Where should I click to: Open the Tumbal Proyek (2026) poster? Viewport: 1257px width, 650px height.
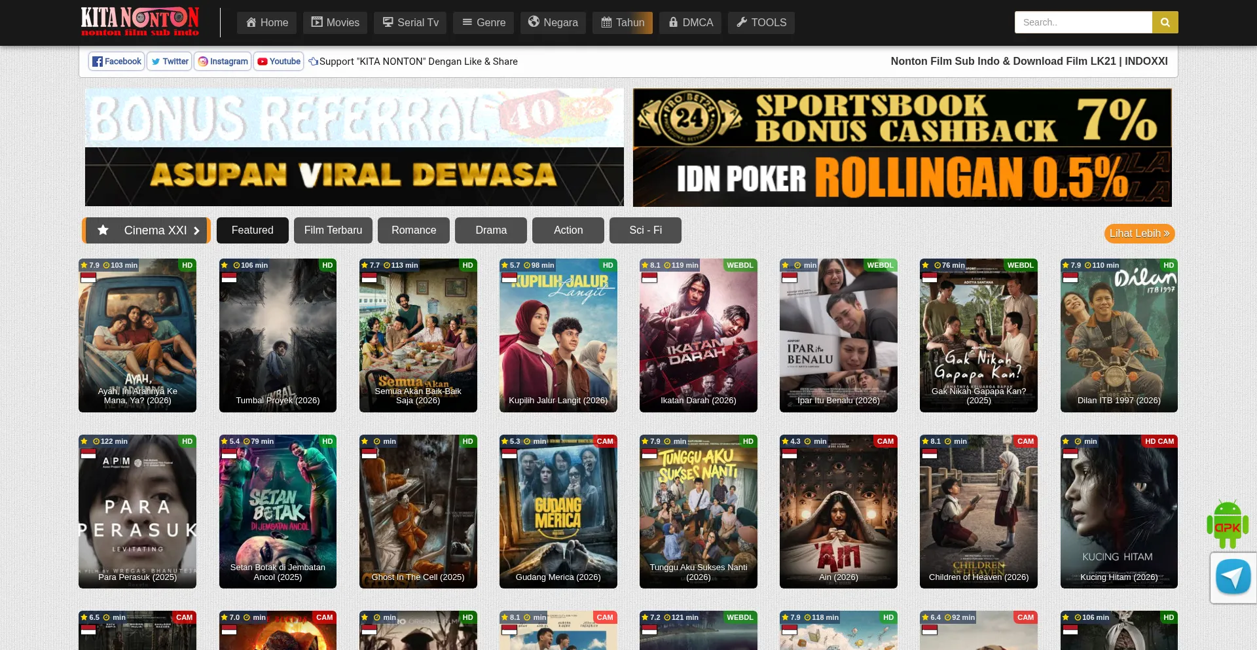(x=278, y=335)
